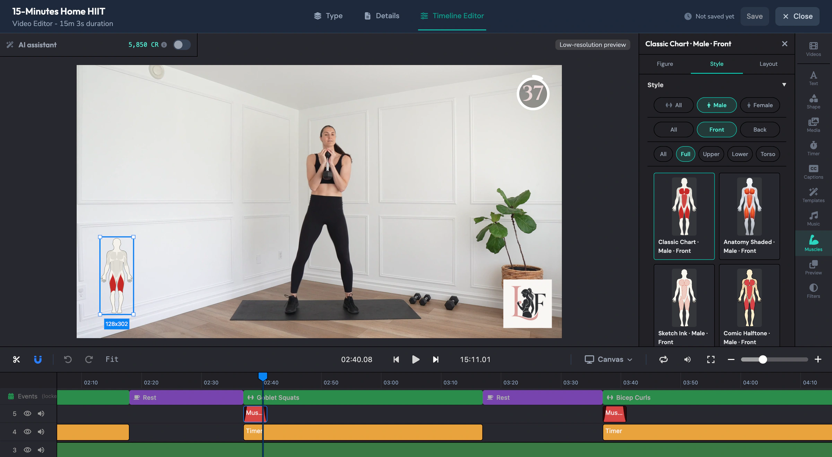The image size is (832, 457).
Task: Toggle the magnet snapping tool
Action: coord(38,359)
